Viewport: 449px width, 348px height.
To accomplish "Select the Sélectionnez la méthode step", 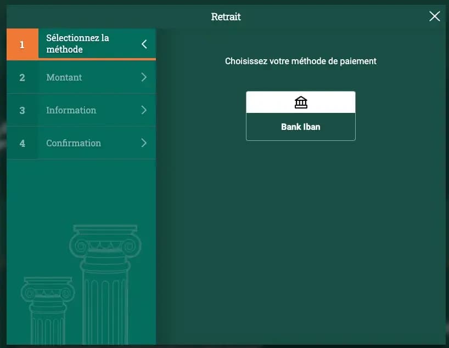I will (x=82, y=44).
